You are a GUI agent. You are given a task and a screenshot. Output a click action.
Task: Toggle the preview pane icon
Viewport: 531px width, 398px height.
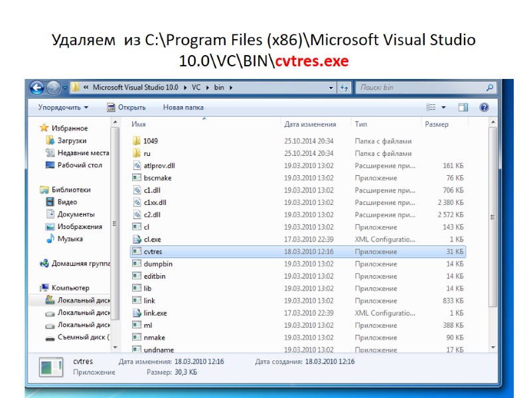[x=463, y=107]
